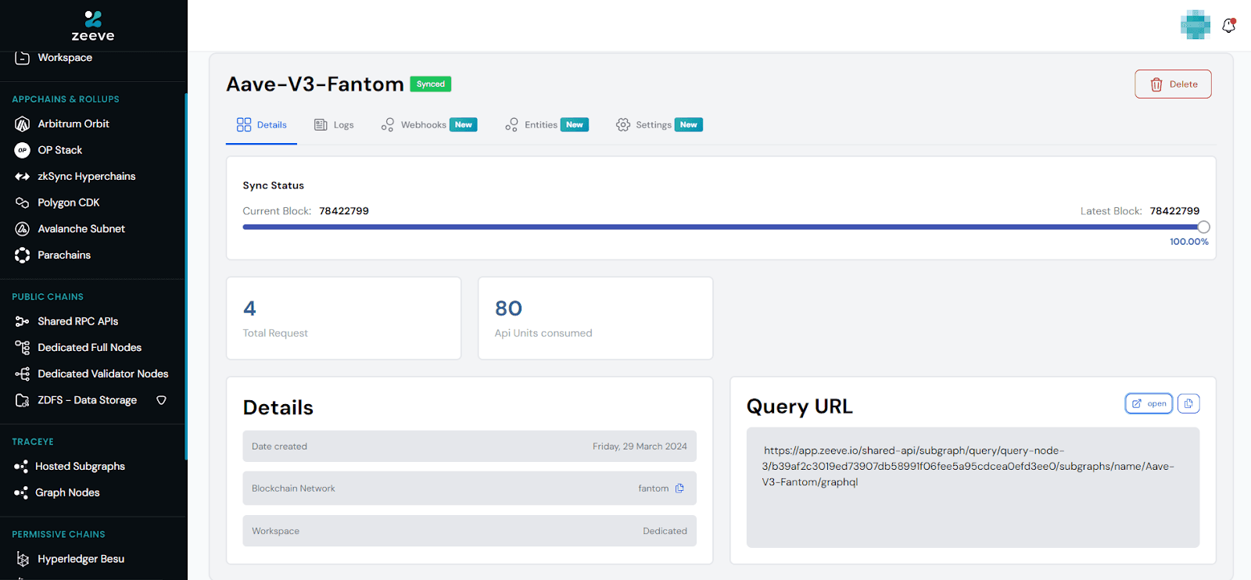Open Parachains page
The image size is (1251, 580).
coord(64,255)
